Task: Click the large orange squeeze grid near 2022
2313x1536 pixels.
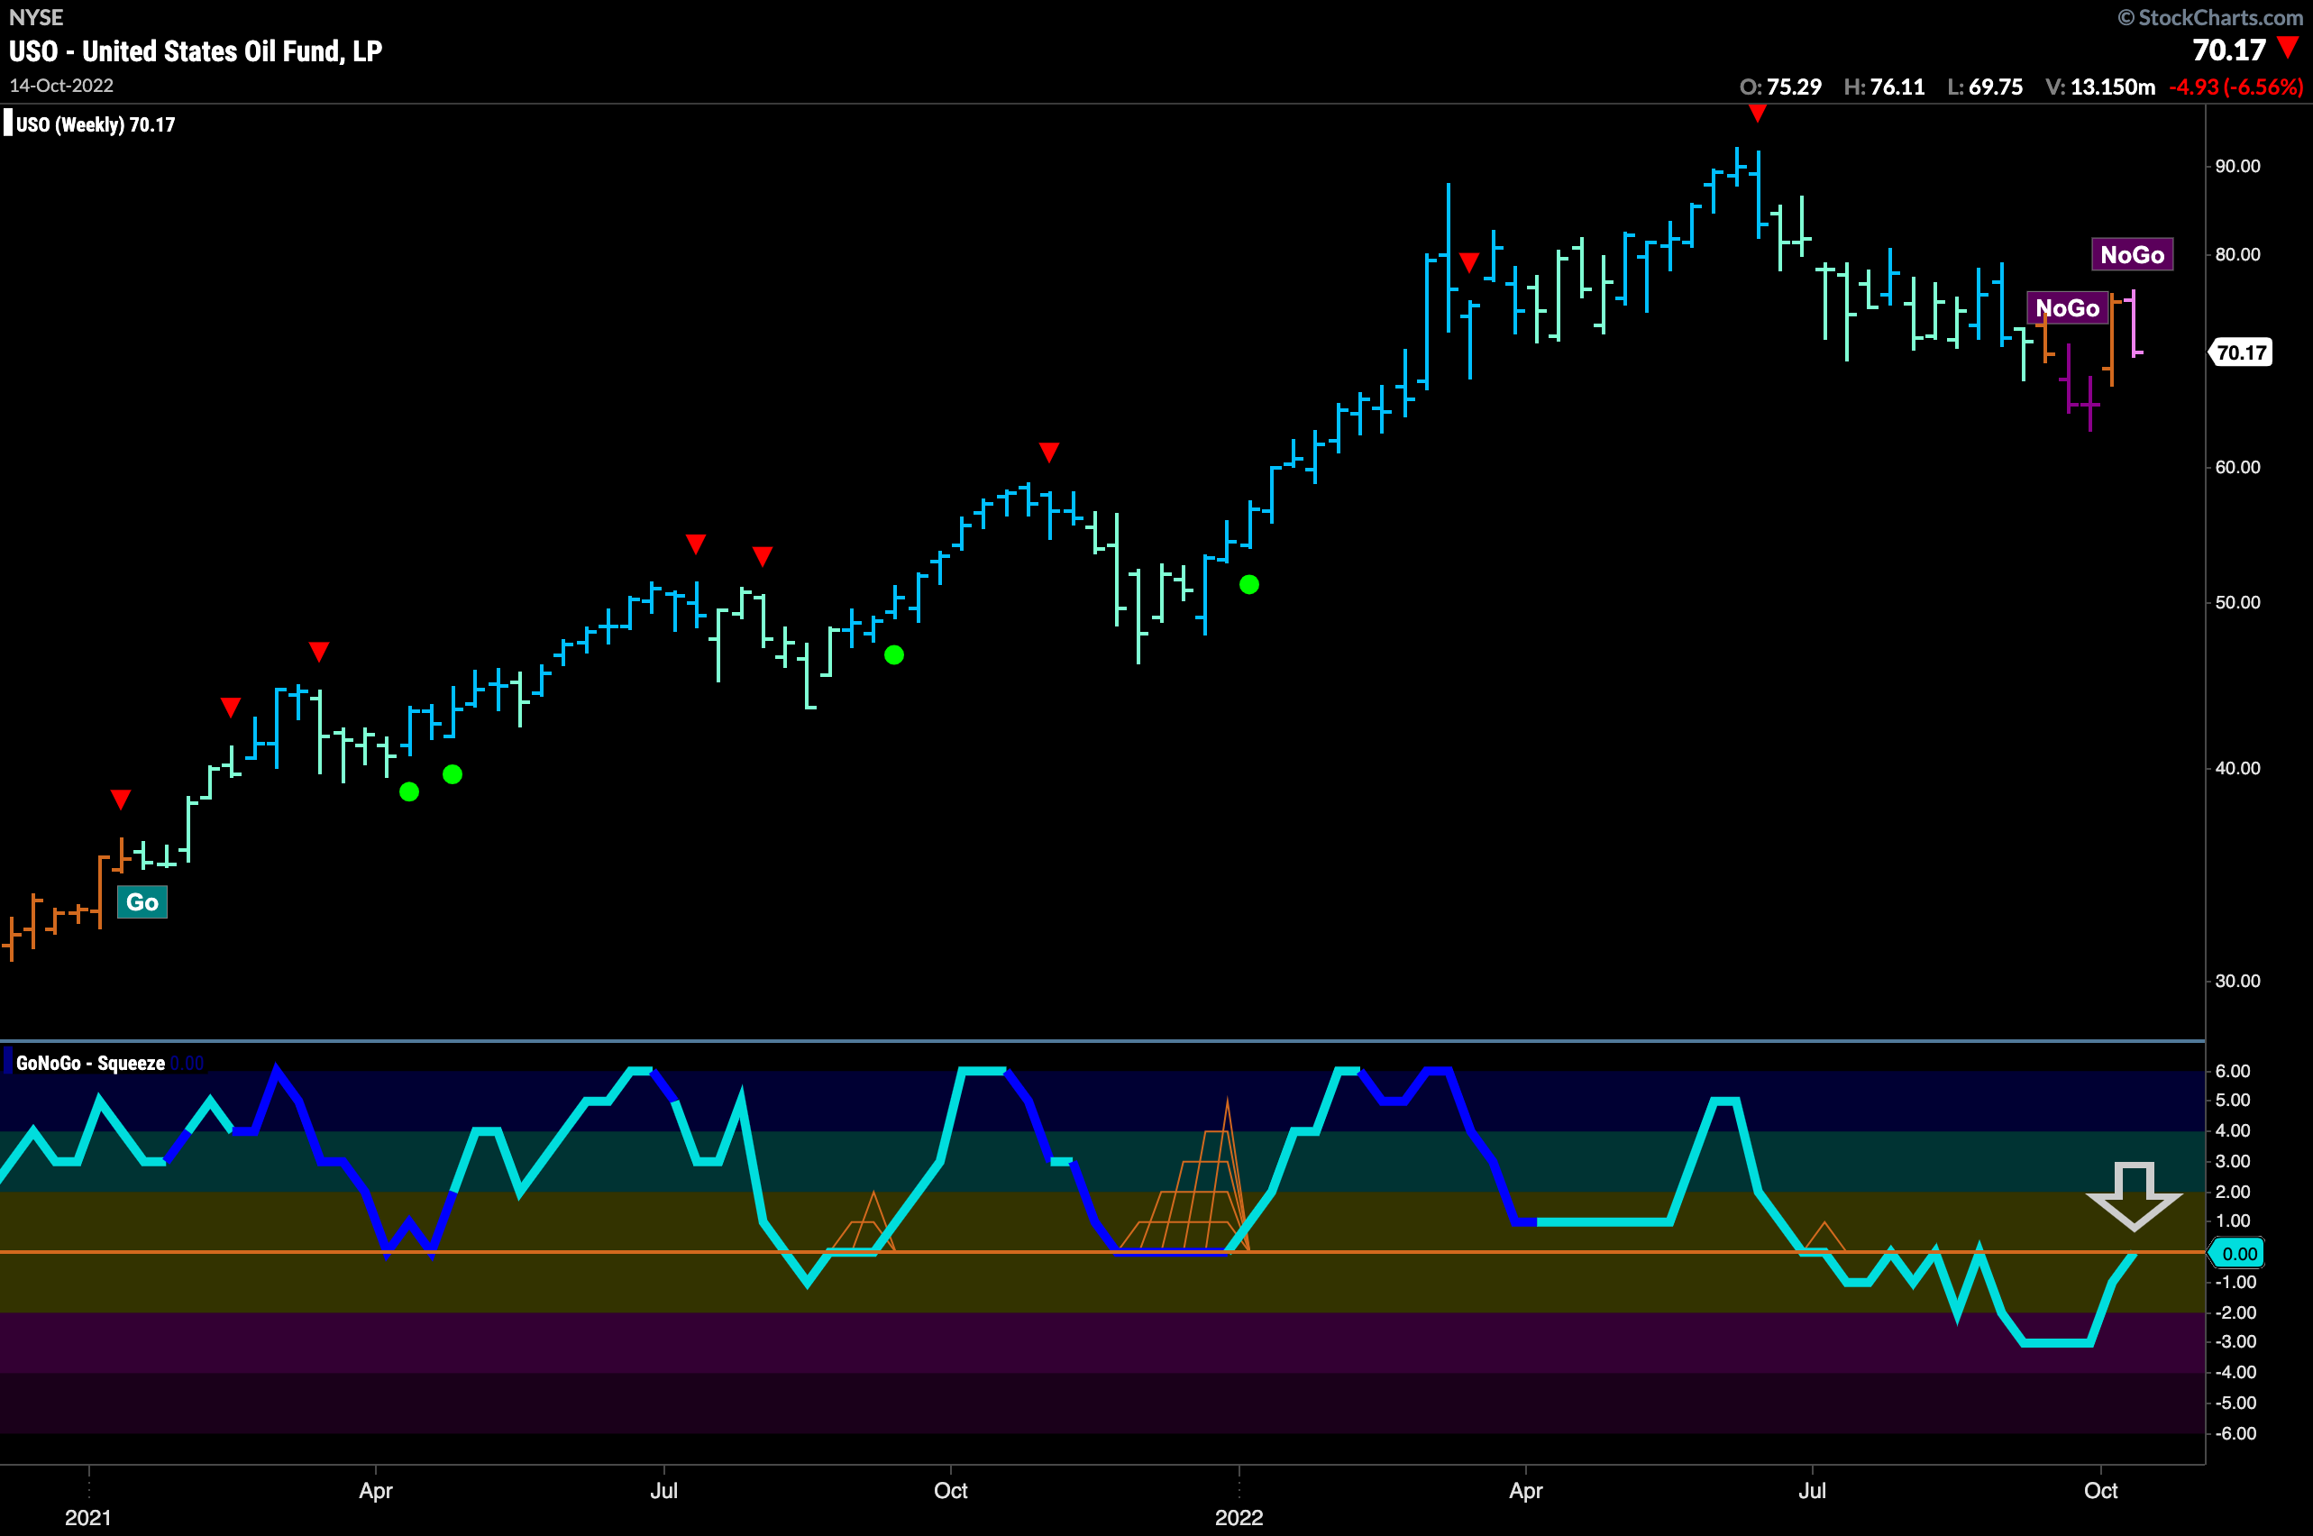Action: coord(1185,1175)
